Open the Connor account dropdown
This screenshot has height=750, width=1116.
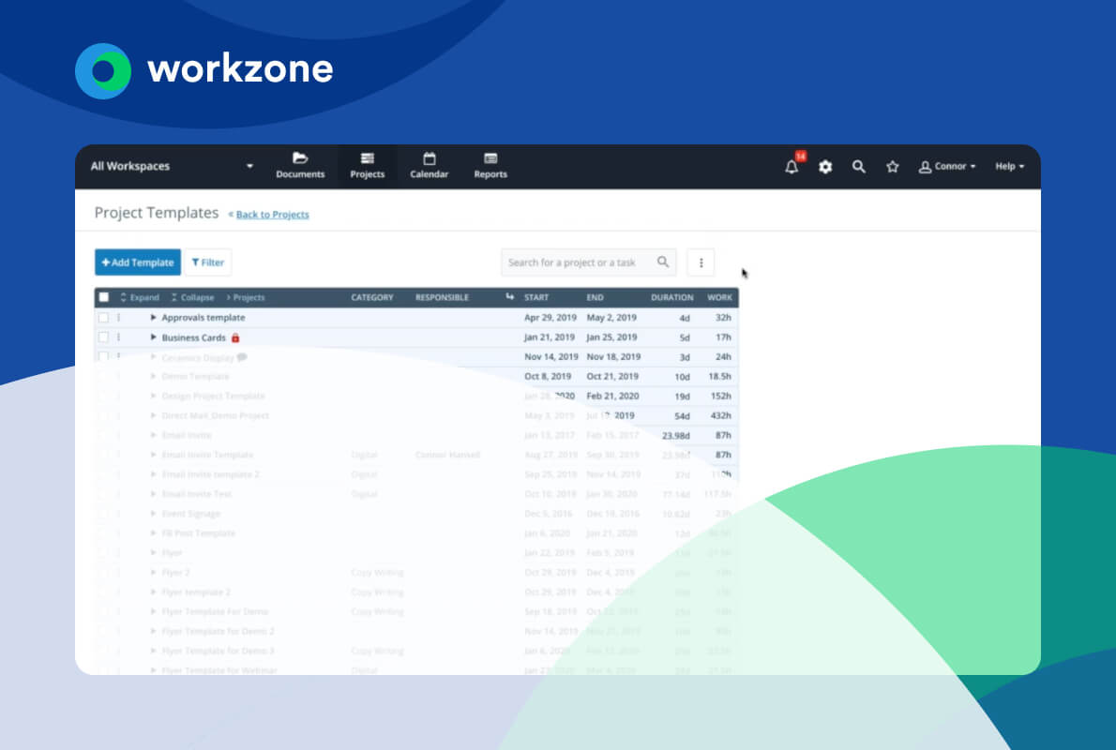[947, 166]
